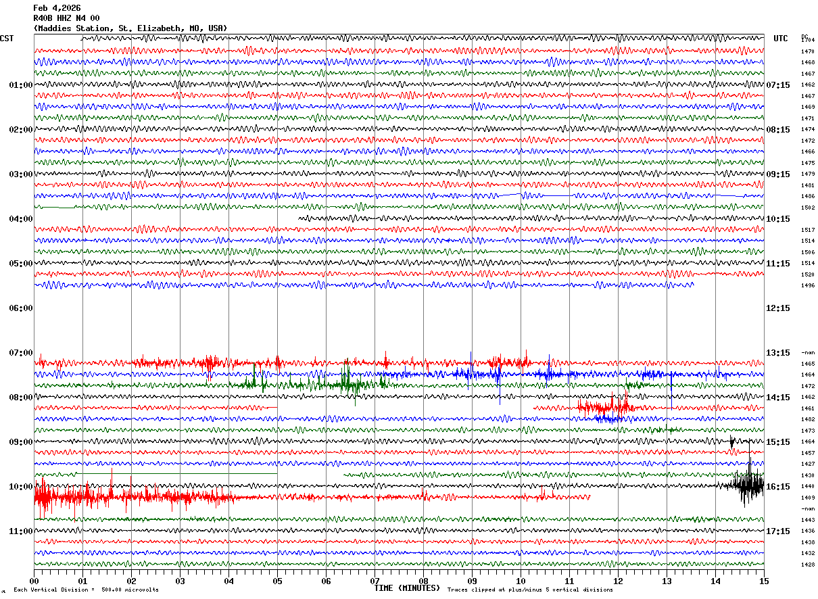
Task: Select the DC offset value 1461
Action: (808, 408)
